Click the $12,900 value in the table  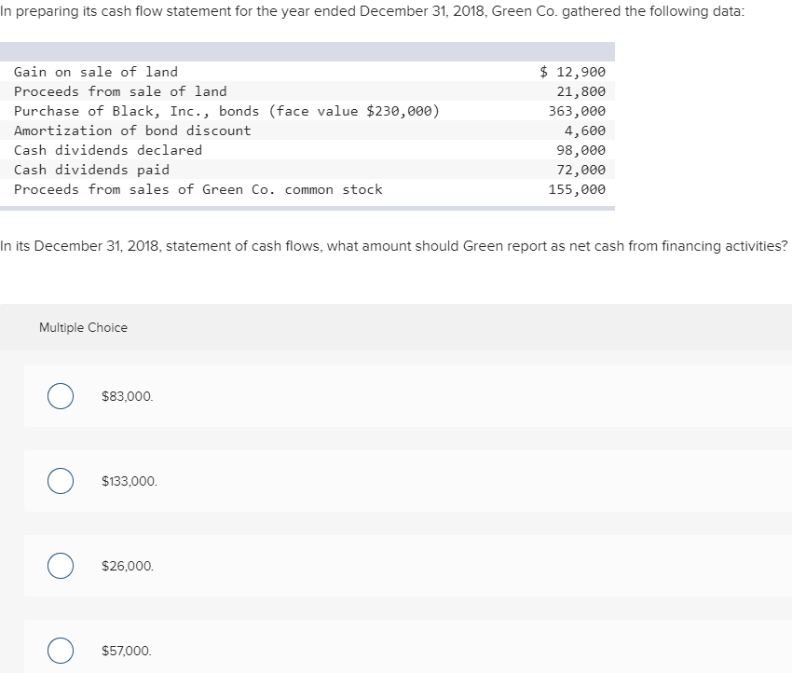(571, 72)
